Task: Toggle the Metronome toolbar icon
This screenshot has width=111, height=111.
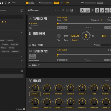Action: coord(97,10)
